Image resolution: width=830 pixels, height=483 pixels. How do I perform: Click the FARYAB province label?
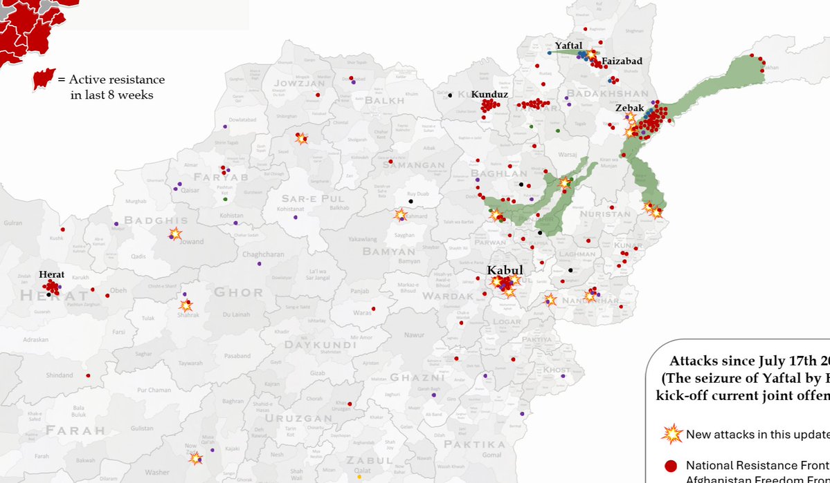pyautogui.click(x=222, y=177)
